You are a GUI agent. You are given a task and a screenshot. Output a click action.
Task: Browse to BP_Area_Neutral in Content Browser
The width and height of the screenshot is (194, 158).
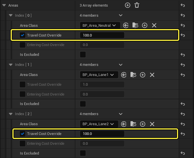click(135, 26)
